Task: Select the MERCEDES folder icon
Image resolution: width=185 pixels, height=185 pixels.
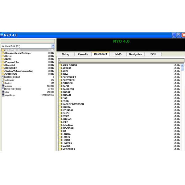Action: tap(60, 149)
